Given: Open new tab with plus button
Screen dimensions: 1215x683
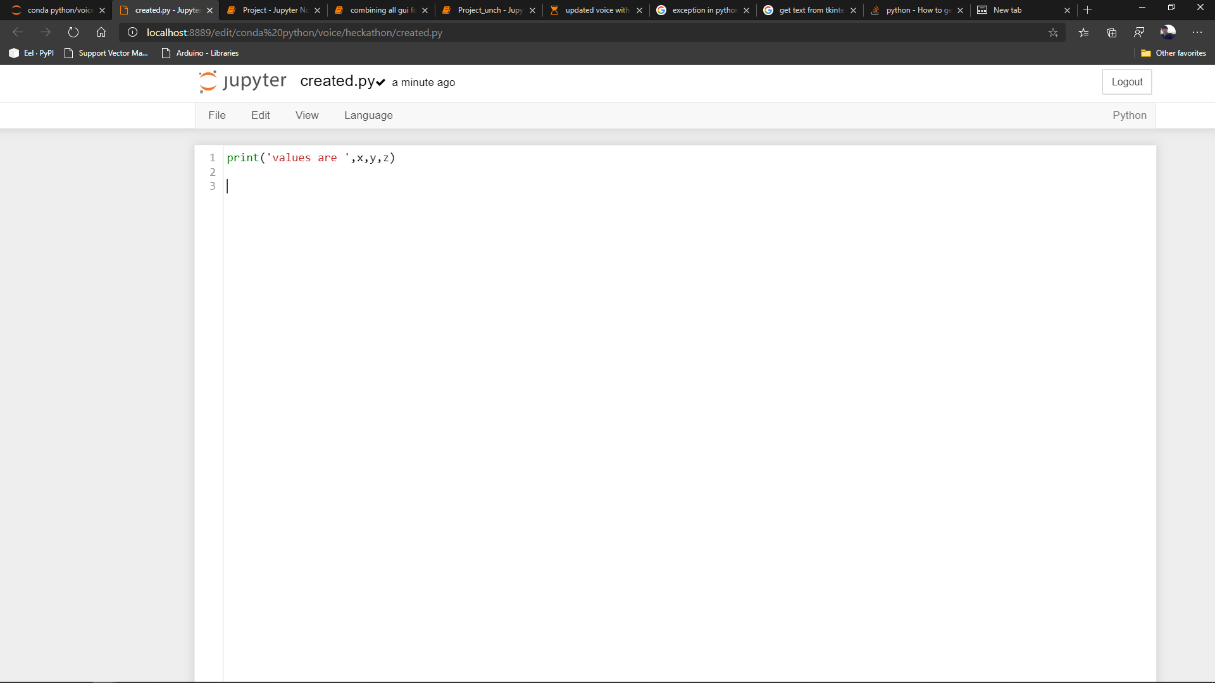Looking at the screenshot, I should (1088, 10).
